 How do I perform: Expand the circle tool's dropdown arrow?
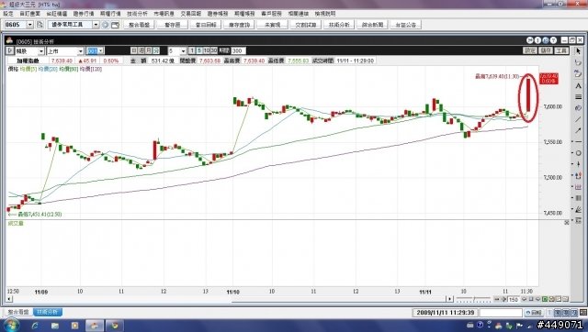[572, 153]
